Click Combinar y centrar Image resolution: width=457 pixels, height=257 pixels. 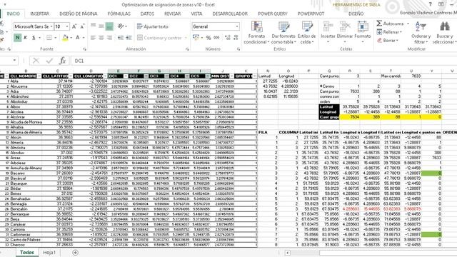click(160, 38)
